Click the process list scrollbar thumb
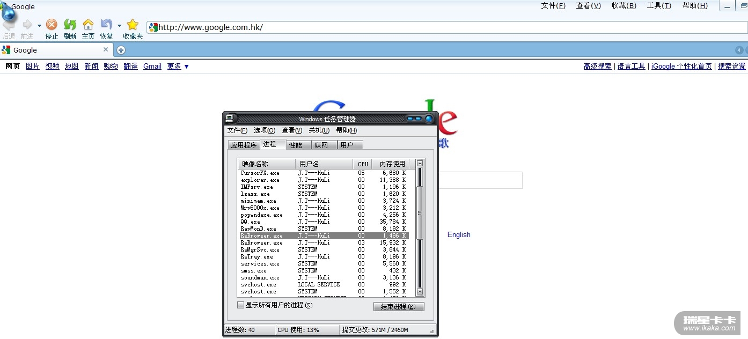Image resolution: width=748 pixels, height=339 pixels. coord(420,212)
